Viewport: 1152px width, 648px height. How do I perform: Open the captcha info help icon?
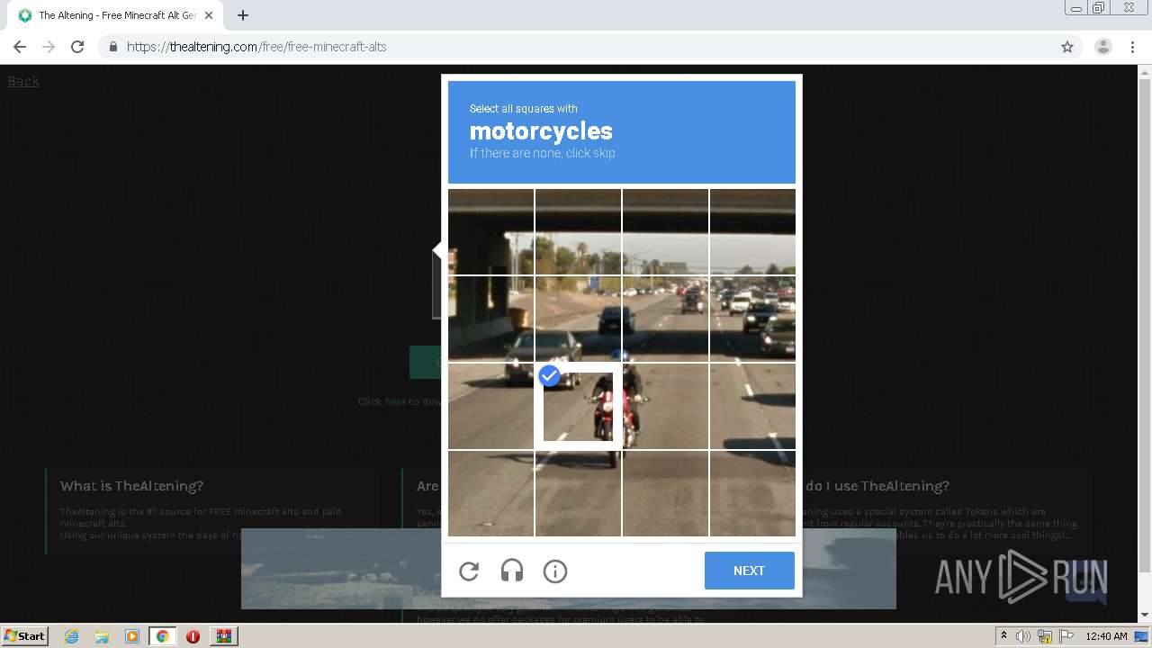tap(555, 571)
